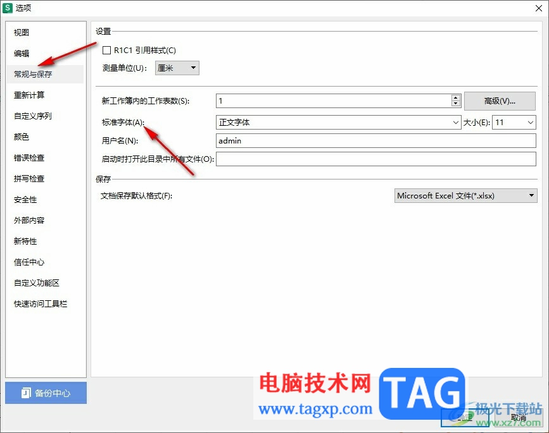This screenshot has height=433, width=549.
Task: Click the 用户名 field containing admin
Action: coord(376,140)
